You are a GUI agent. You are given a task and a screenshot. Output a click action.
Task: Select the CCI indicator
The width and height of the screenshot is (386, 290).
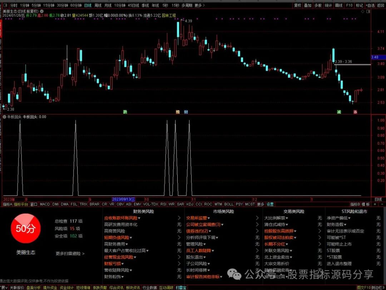tap(199, 204)
